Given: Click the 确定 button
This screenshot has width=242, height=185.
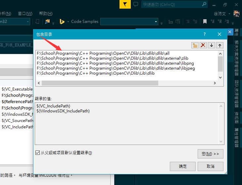Looking at the screenshot, I should click(182, 166).
